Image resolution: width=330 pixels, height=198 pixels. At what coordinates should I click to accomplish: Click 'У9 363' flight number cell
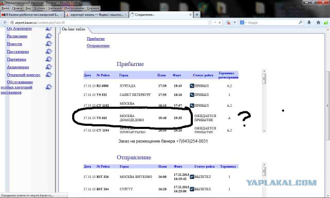click(102, 118)
